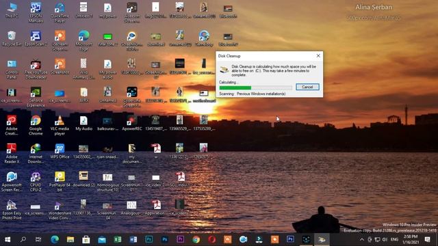
Task: Select the Epson Easy Photo Print icon
Action: [x=12, y=210]
